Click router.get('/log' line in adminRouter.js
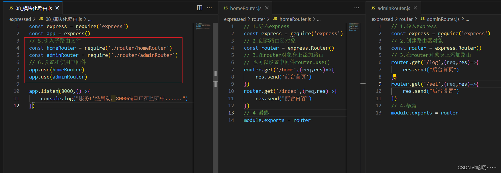The height and width of the screenshot is (173, 501). point(435,62)
